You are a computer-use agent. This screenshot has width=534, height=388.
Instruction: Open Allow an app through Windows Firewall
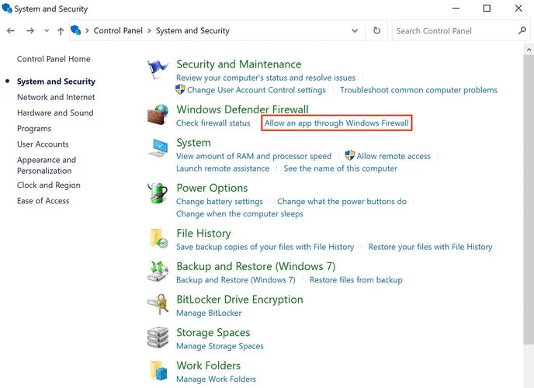point(336,123)
